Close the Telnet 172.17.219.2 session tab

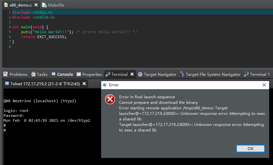pyautogui.click(x=84, y=84)
